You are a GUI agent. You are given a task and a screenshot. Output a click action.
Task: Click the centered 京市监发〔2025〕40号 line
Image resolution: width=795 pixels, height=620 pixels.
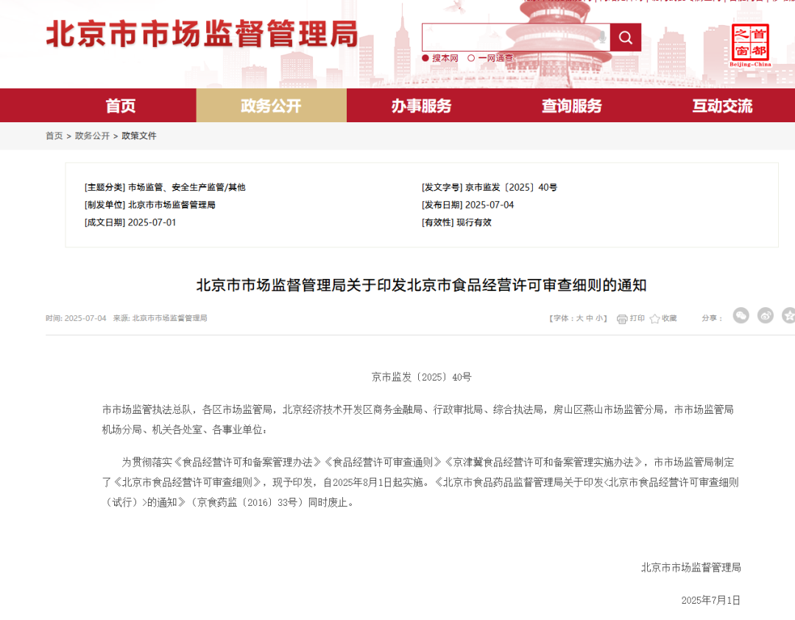click(x=421, y=377)
